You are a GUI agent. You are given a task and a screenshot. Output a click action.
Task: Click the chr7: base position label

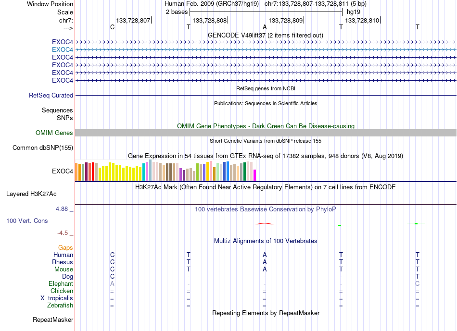[x=66, y=20]
